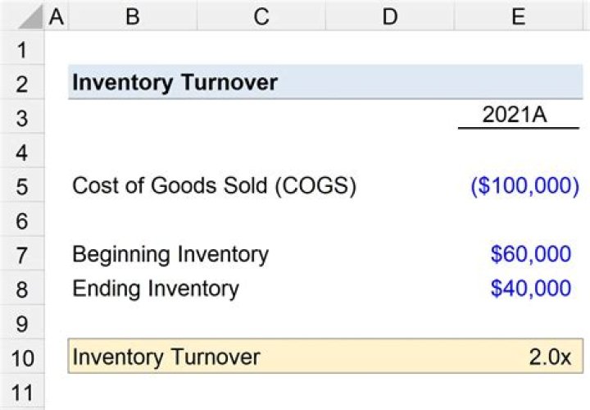Select column D header

(390, 16)
